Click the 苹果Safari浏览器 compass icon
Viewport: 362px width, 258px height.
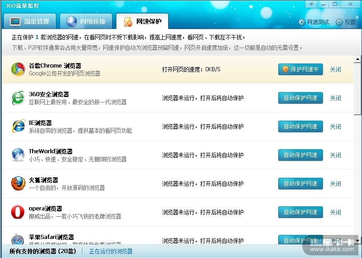pyautogui.click(x=18, y=239)
